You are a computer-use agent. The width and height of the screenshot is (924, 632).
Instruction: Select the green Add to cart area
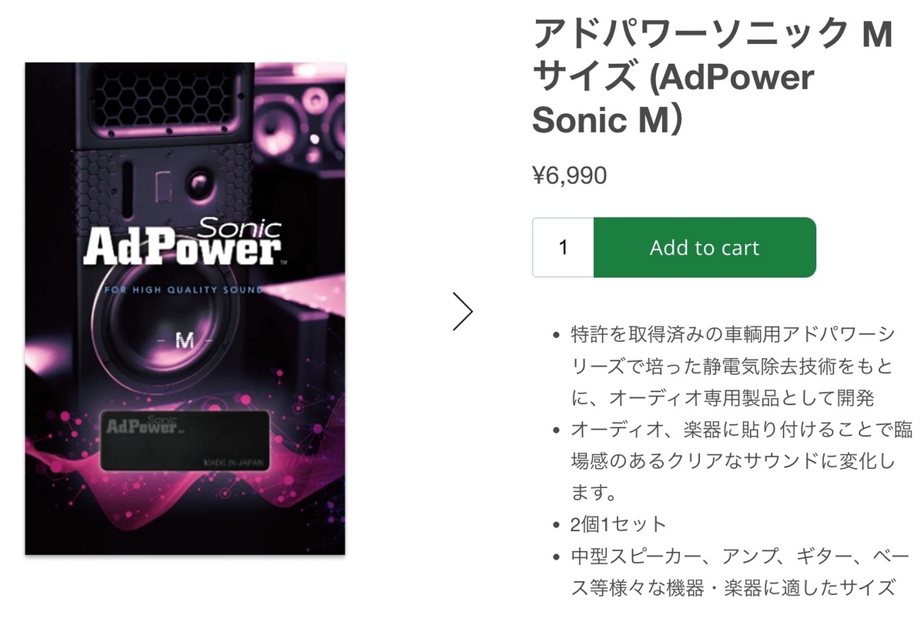[704, 247]
